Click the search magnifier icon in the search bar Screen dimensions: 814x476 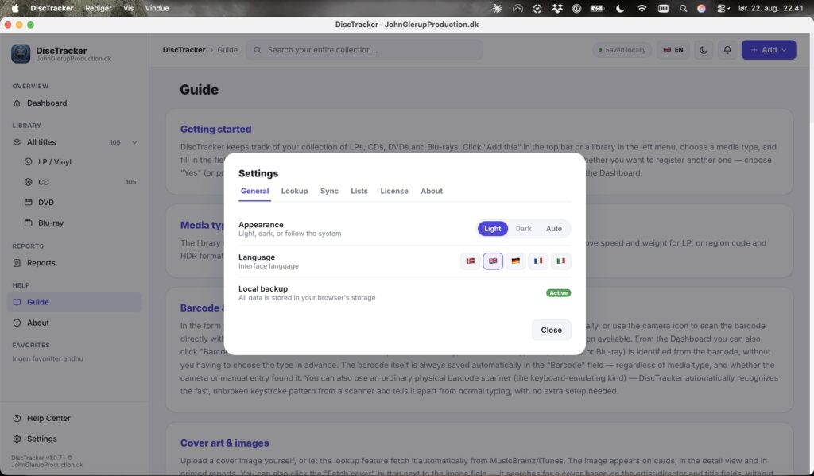(258, 50)
